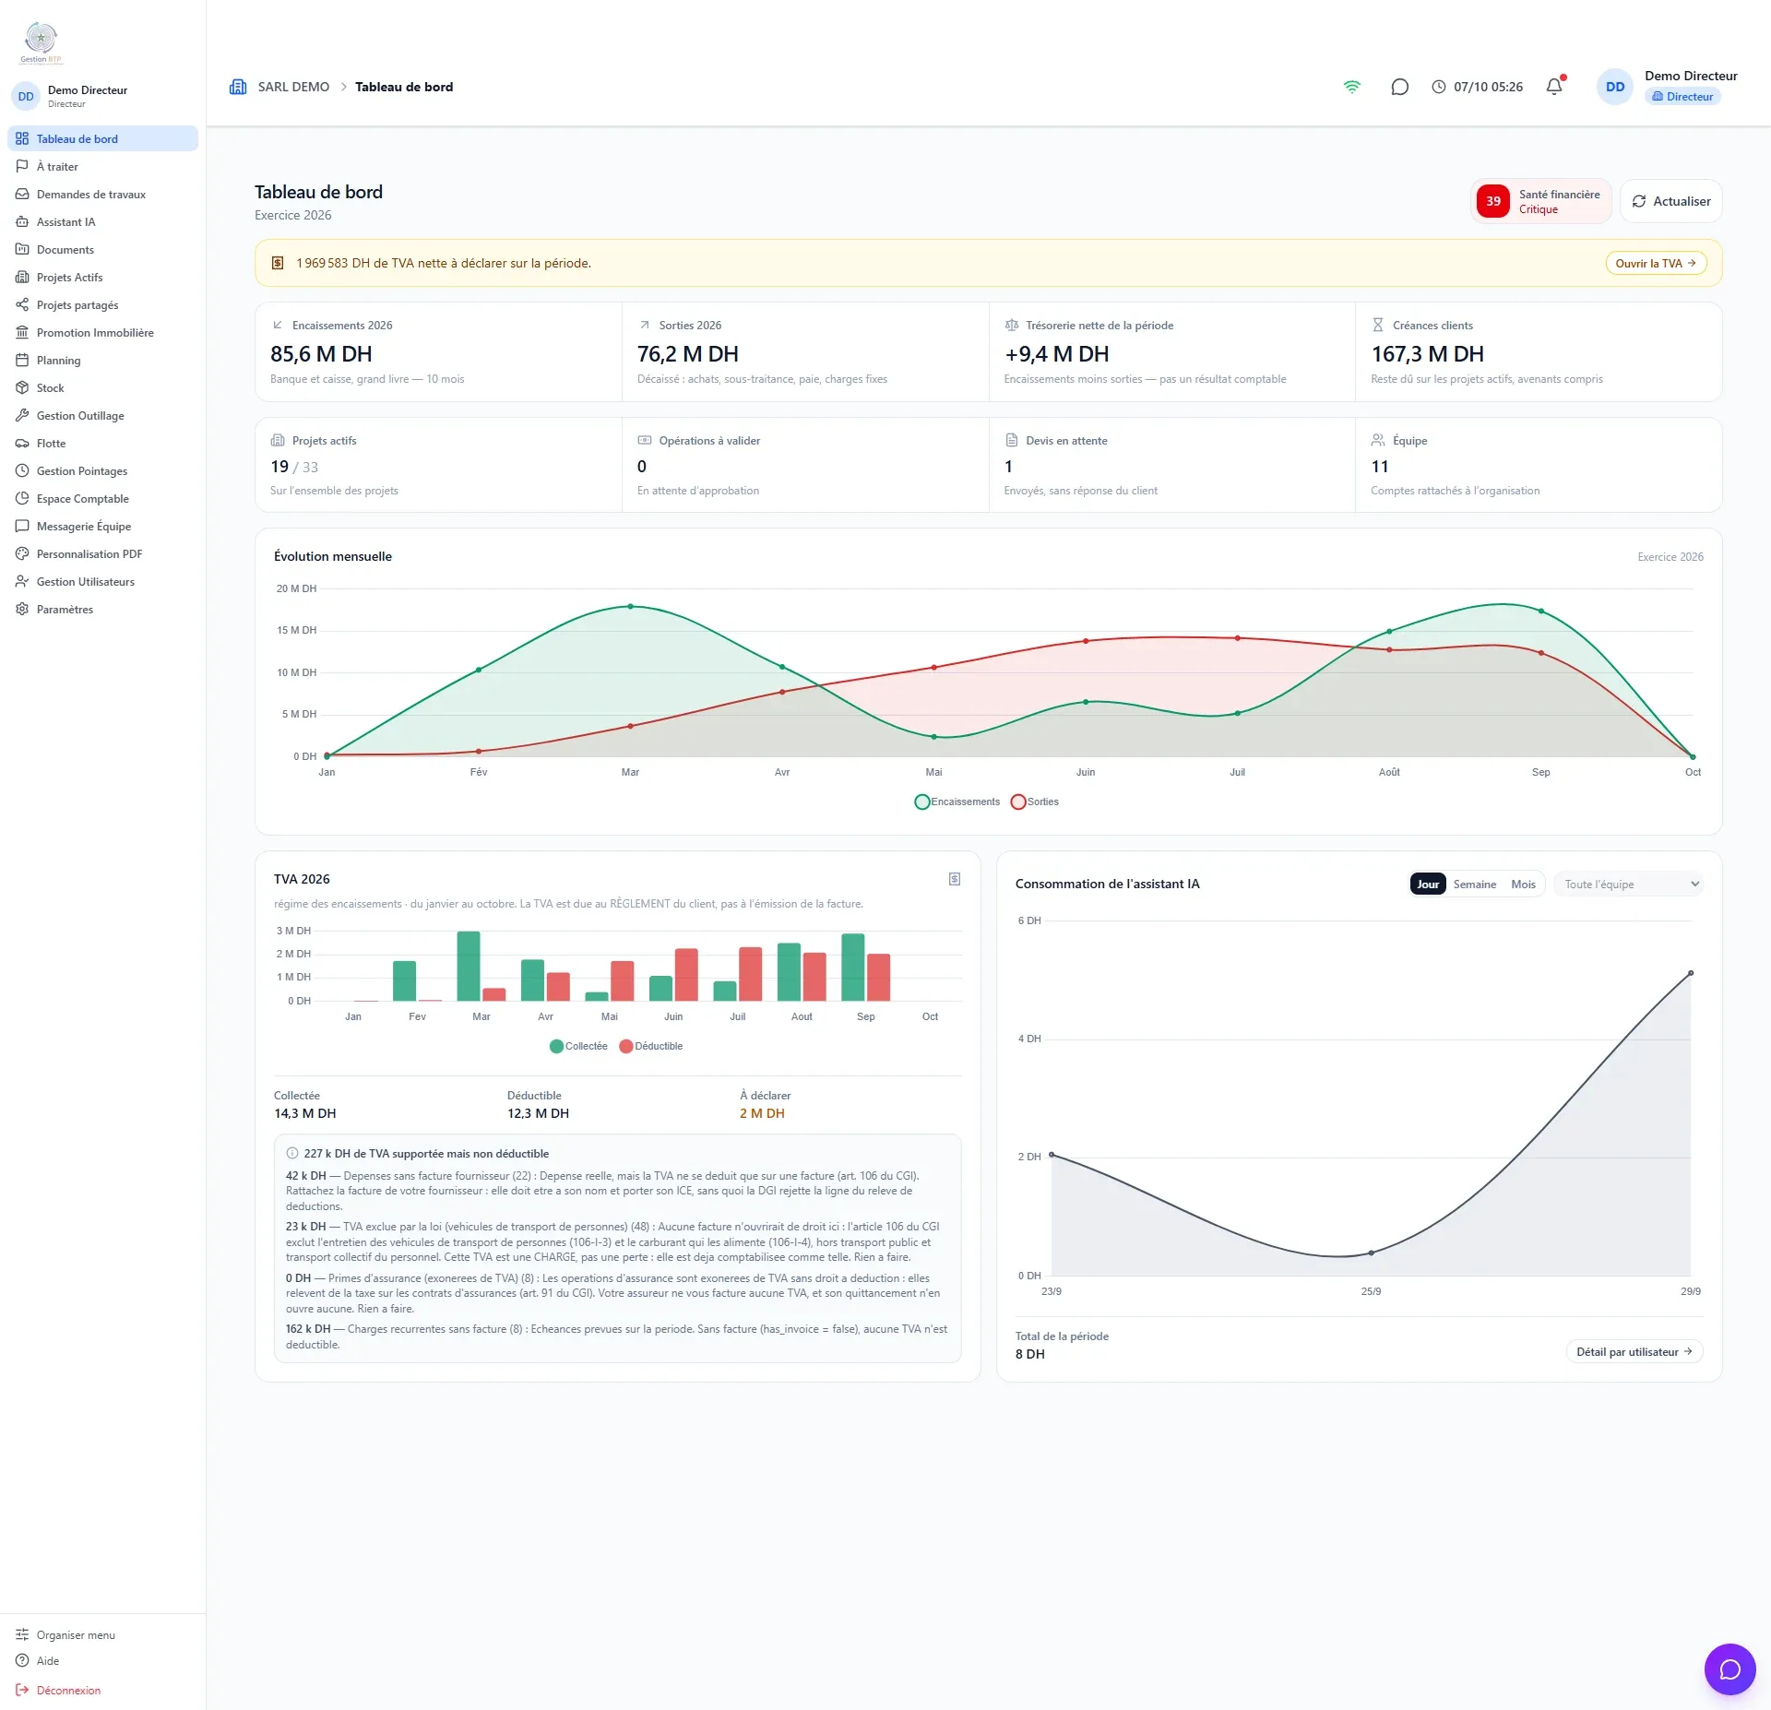Open the Créances clients card
1771x1710 pixels.
[1539, 351]
